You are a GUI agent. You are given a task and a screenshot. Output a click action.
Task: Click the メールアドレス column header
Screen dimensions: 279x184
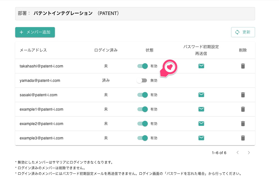point(33,50)
